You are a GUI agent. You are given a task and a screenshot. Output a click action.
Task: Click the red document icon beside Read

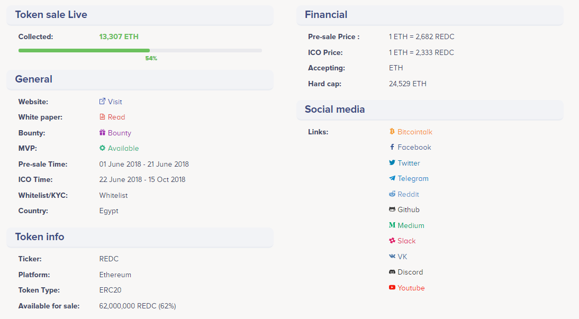102,117
